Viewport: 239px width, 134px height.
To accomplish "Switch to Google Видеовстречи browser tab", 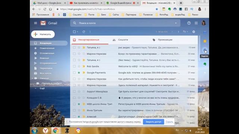I will coord(122,3).
